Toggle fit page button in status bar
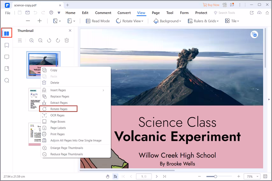The image size is (272, 181). pos(265,176)
